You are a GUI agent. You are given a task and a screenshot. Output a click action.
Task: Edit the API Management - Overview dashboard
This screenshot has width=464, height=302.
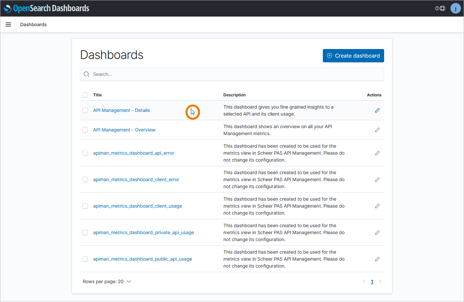(377, 130)
